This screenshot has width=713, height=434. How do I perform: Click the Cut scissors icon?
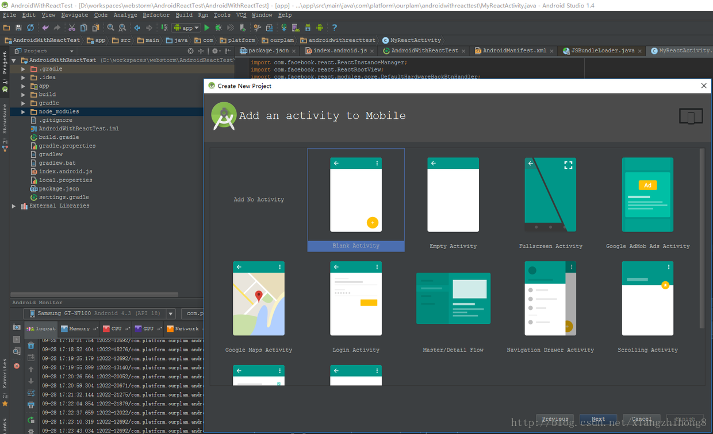tap(72, 28)
